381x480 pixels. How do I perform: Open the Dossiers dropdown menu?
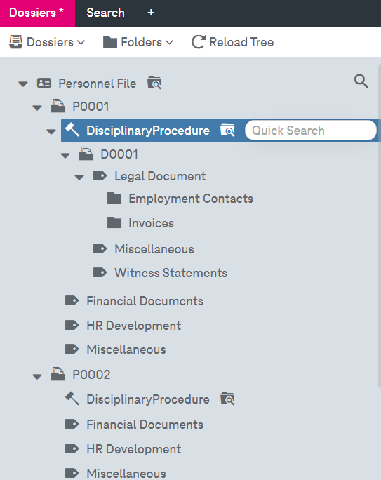47,42
